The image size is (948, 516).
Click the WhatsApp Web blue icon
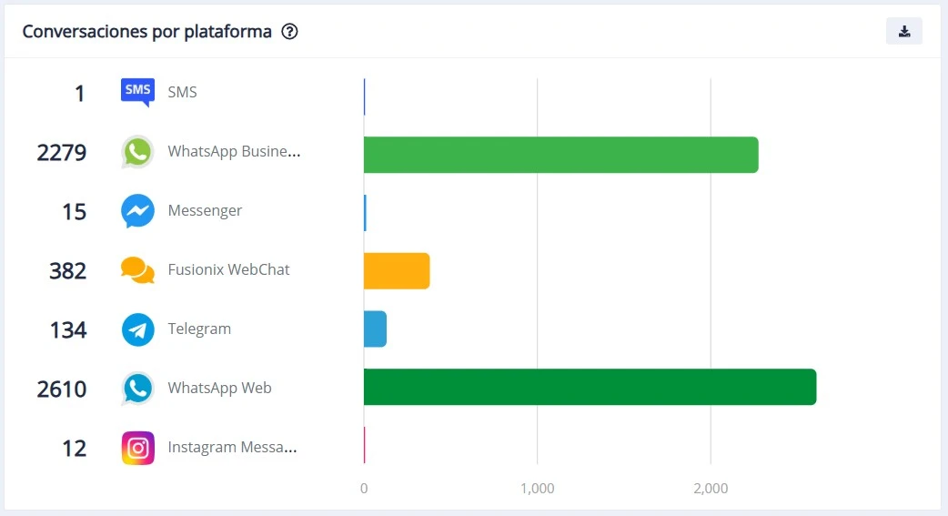coord(138,389)
